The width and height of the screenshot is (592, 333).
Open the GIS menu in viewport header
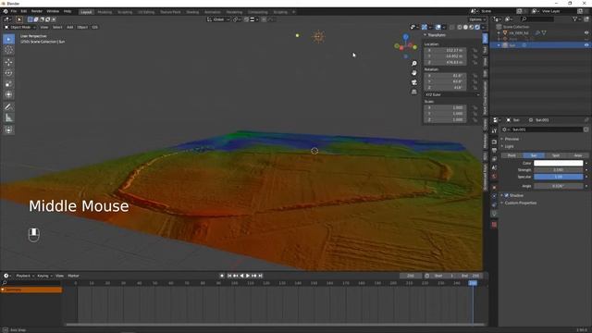pyautogui.click(x=94, y=27)
